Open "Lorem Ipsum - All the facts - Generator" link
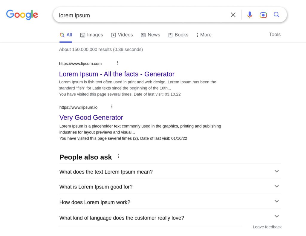 pos(117,74)
